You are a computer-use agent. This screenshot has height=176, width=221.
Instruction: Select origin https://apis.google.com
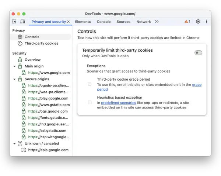(48, 150)
